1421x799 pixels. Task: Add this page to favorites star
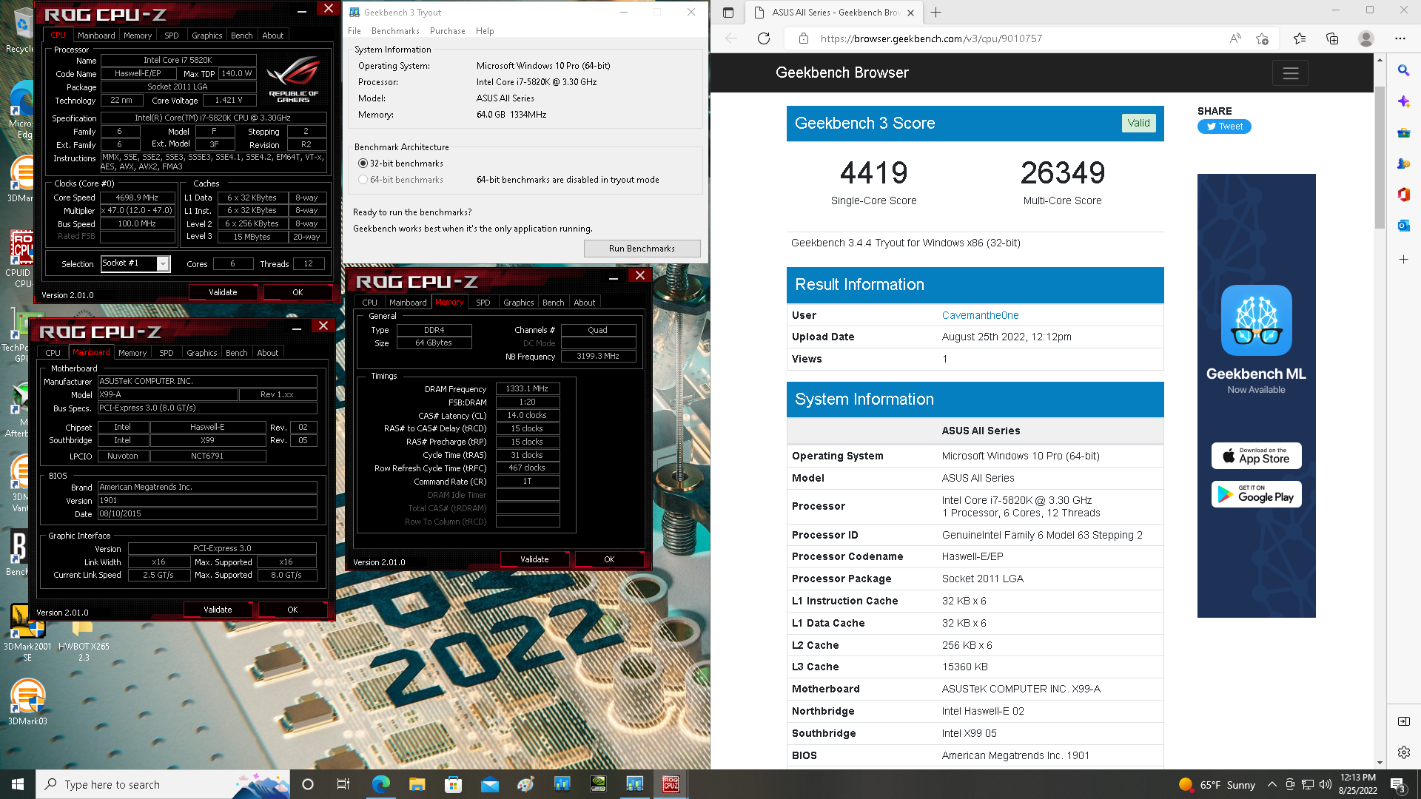coord(1262,38)
